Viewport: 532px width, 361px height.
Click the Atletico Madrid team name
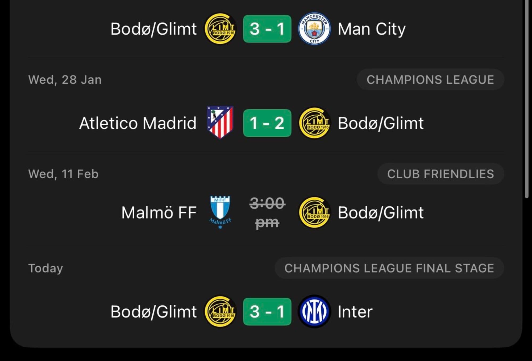click(138, 123)
